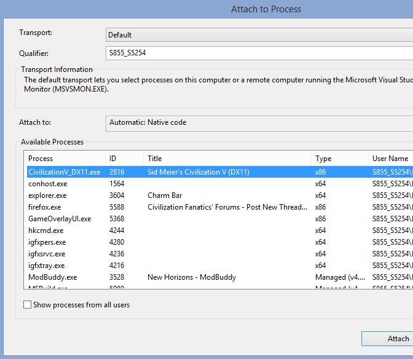Open the Transport dropdown set to Default
This screenshot has width=413, height=359.
click(259, 35)
